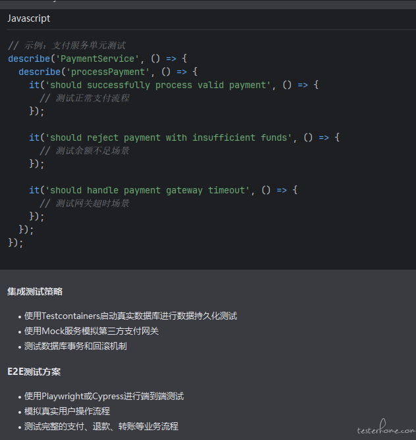Image resolution: width=416 pixels, height=440 pixels.
Task: Click the 'should reject payment with insufficient funds' line
Action: click(x=184, y=137)
